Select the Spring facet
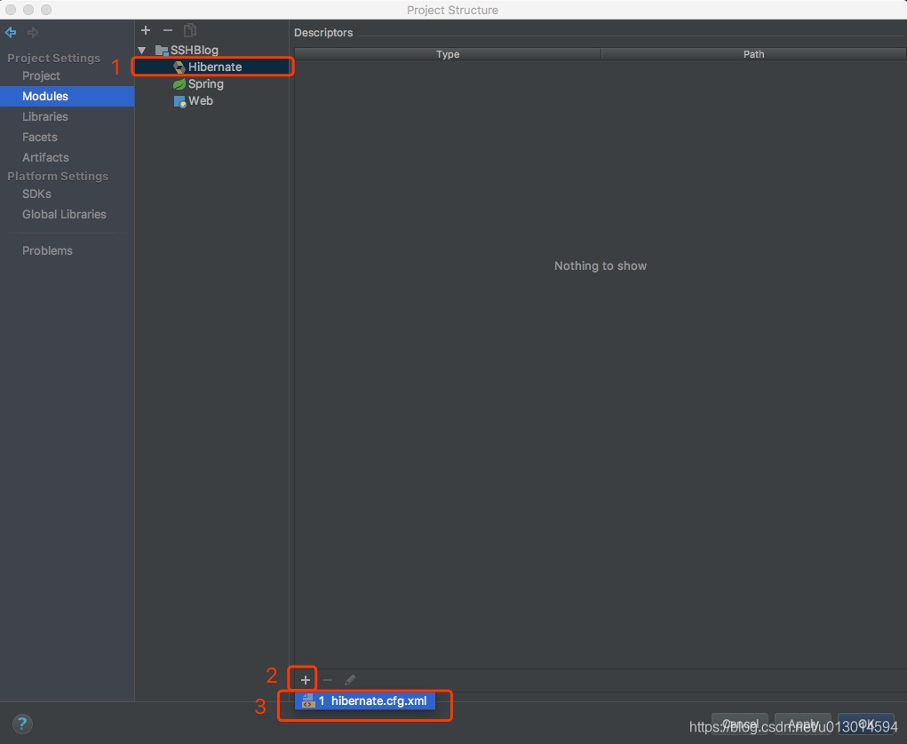This screenshot has height=744, width=907. (x=198, y=83)
